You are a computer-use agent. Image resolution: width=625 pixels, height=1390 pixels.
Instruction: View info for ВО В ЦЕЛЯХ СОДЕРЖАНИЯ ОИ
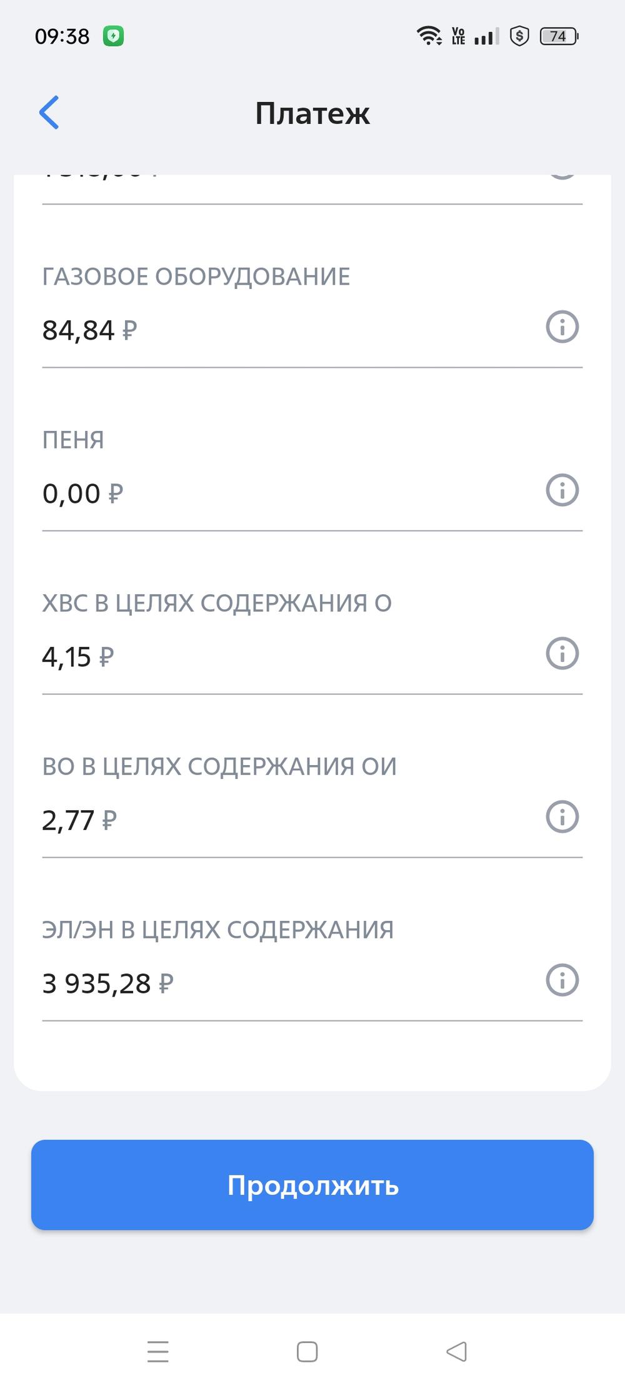tap(562, 817)
